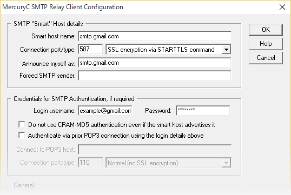Click the General group heading

click(x=24, y=185)
